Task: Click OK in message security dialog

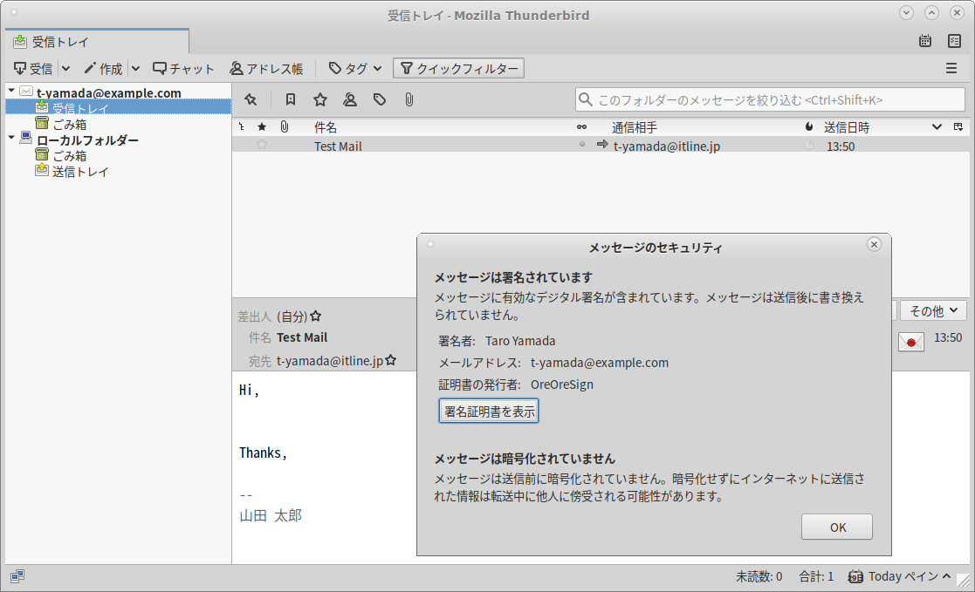Action: (x=837, y=527)
